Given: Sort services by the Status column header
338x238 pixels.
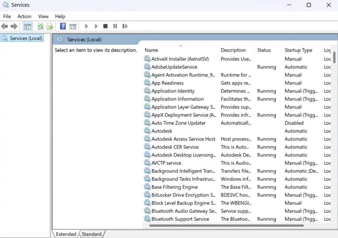Looking at the screenshot, I should pos(264,50).
